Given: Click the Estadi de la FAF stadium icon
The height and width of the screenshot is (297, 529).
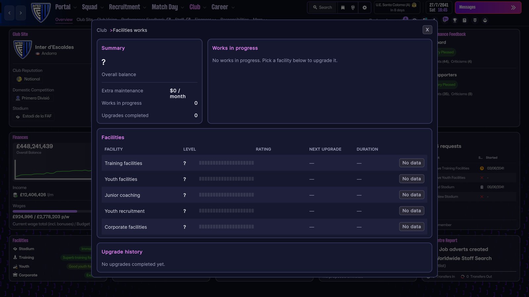Looking at the screenshot, I should point(18,116).
